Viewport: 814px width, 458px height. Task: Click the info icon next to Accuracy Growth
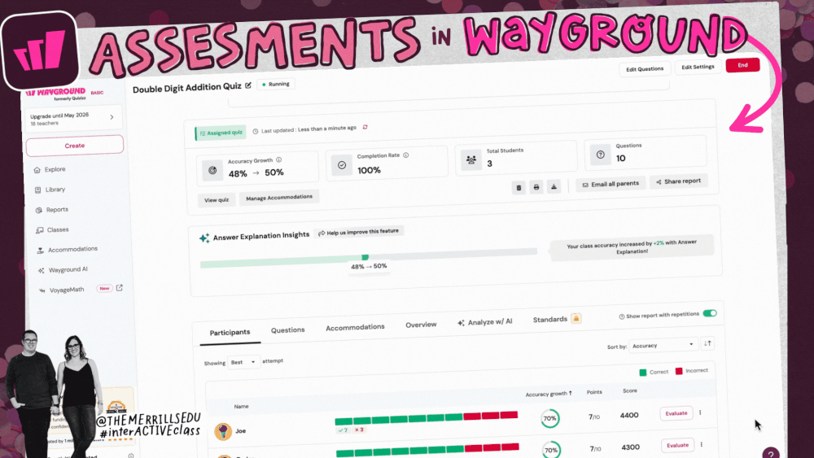278,159
